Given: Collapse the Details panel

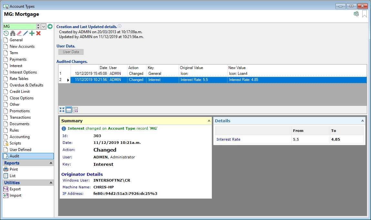Looking at the screenshot, I should [363, 121].
